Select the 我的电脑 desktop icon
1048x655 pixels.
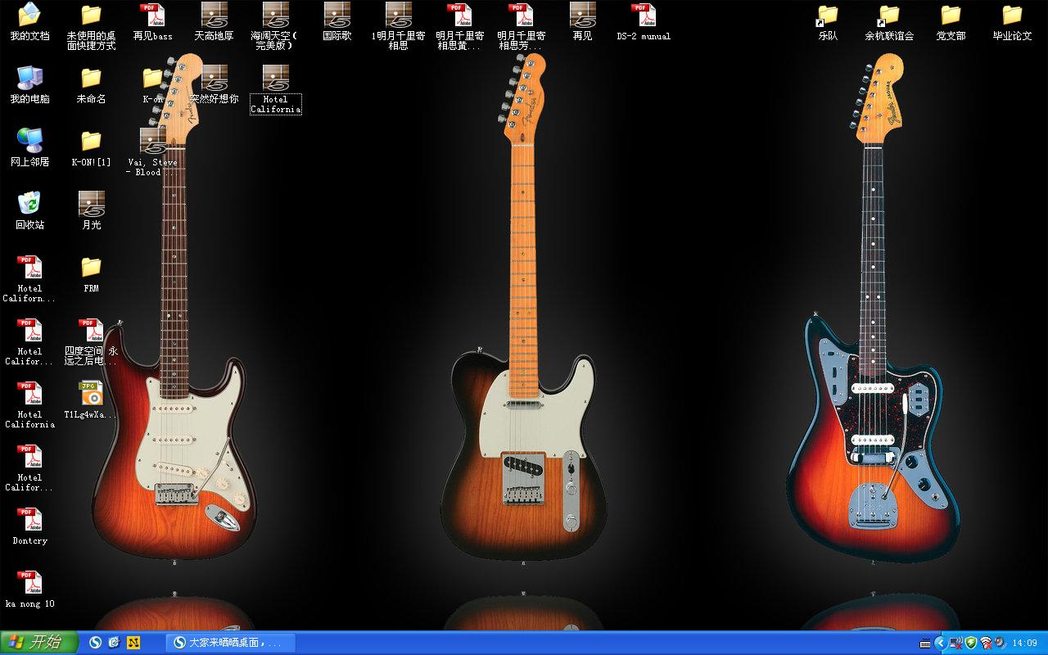click(x=29, y=84)
